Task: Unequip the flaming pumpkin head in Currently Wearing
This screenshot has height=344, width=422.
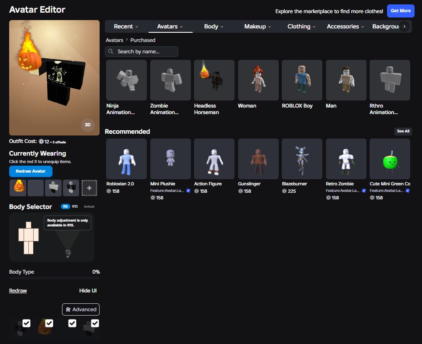Action: tap(18, 188)
